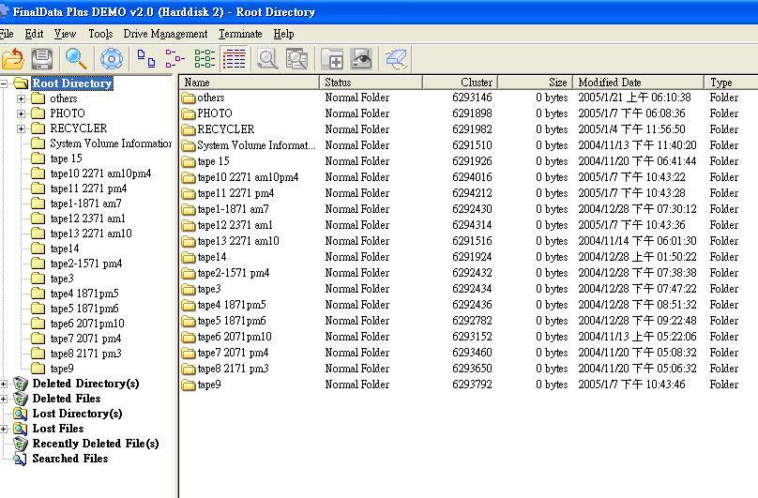Click the RECYCLER folder icon in file list
This screenshot has height=498, width=758.
click(x=189, y=130)
